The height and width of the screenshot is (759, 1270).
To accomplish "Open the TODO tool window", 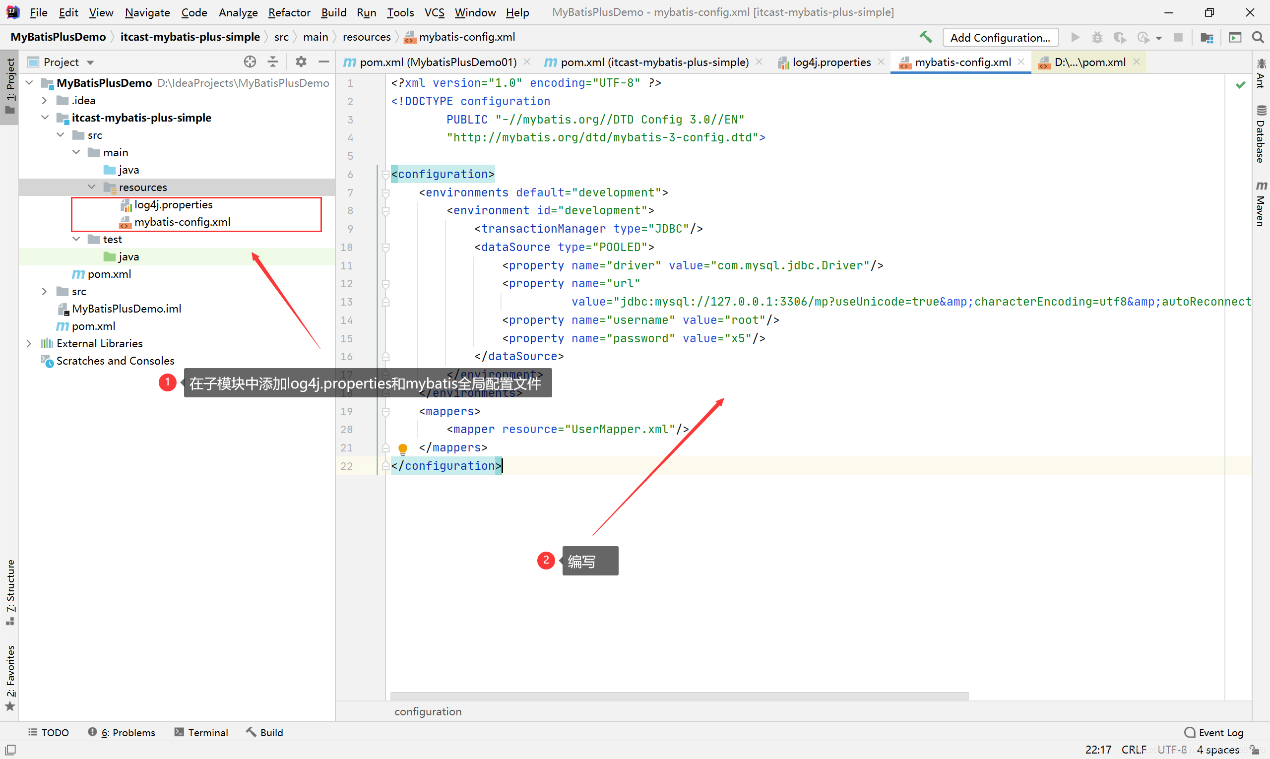I will [x=49, y=732].
